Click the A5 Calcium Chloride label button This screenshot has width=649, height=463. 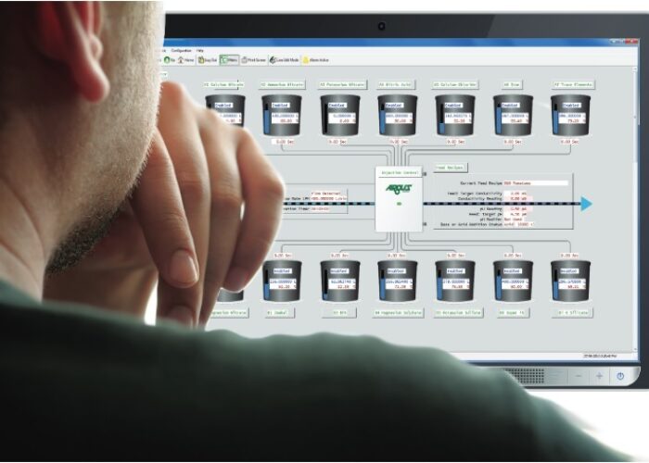[455, 84]
